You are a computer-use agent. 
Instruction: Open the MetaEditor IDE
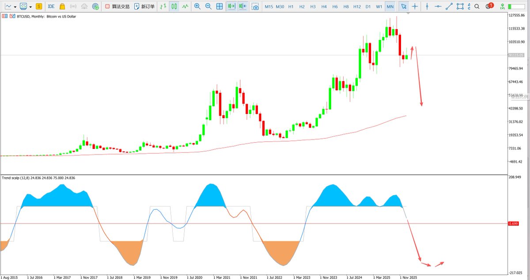pyautogui.click(x=51, y=6)
